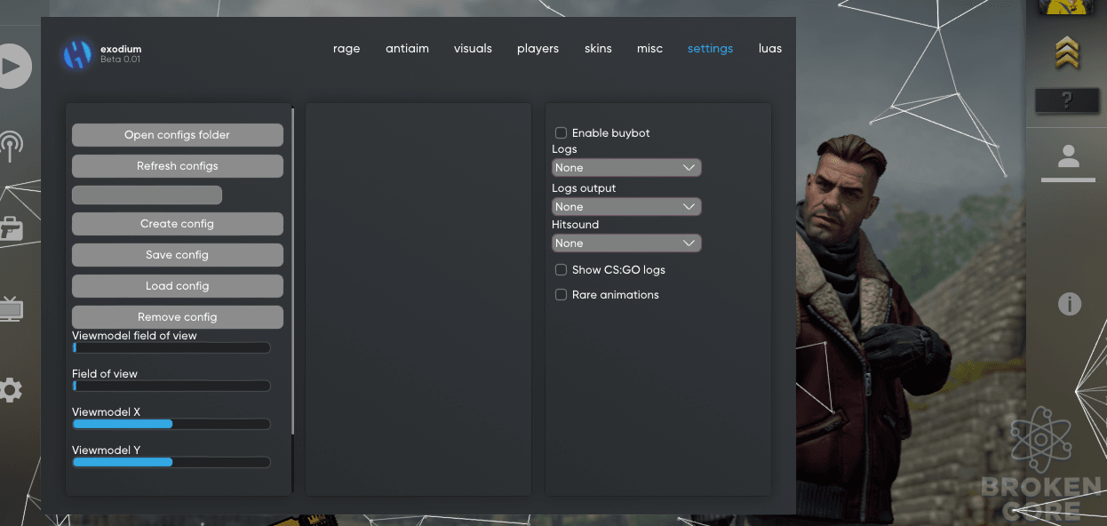Click Save config button

tap(178, 255)
